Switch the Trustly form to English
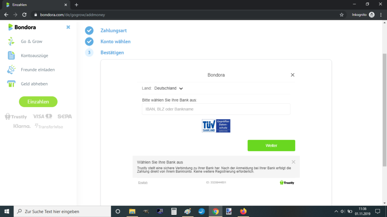This screenshot has width=387, height=217. pyautogui.click(x=143, y=182)
